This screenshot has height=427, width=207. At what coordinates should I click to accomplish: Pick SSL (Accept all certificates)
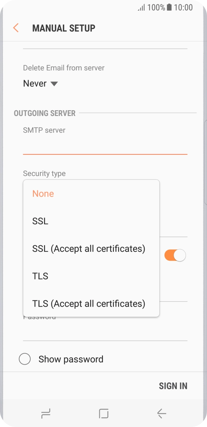89,249
